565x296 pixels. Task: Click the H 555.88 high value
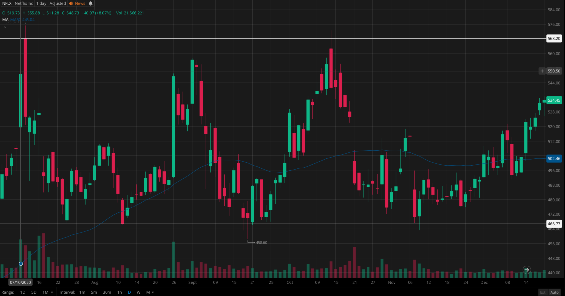(x=31, y=13)
